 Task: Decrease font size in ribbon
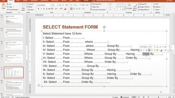63,5
